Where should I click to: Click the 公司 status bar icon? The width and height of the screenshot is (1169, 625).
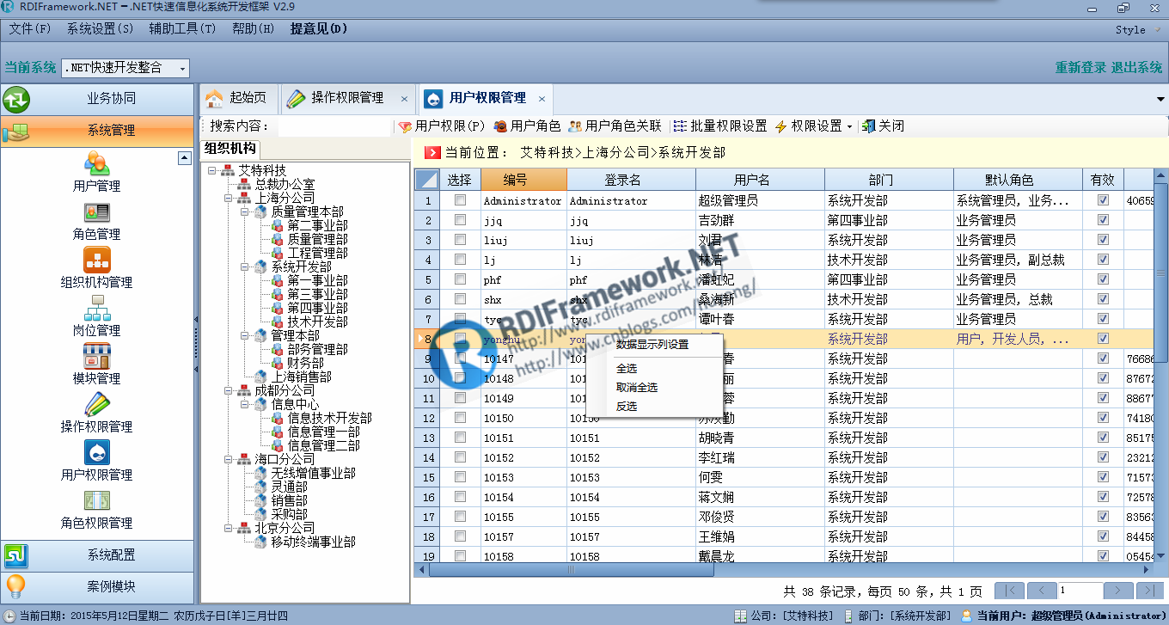pos(740,616)
